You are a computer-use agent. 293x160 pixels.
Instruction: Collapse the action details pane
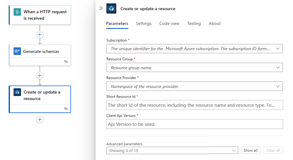pos(101,8)
